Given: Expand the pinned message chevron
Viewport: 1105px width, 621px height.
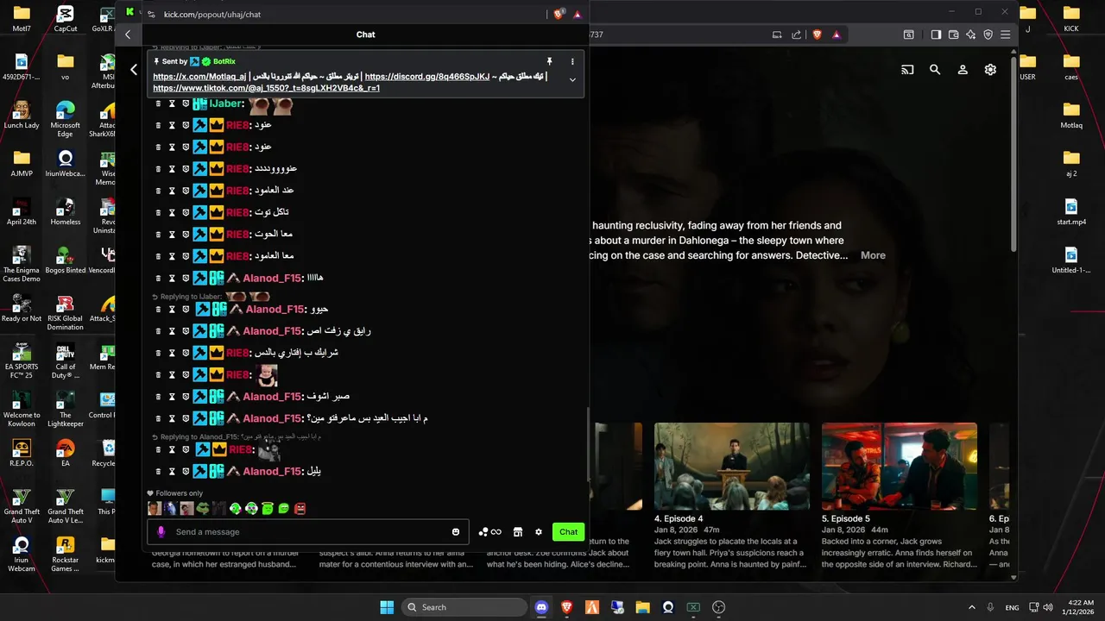Looking at the screenshot, I should coord(571,79).
